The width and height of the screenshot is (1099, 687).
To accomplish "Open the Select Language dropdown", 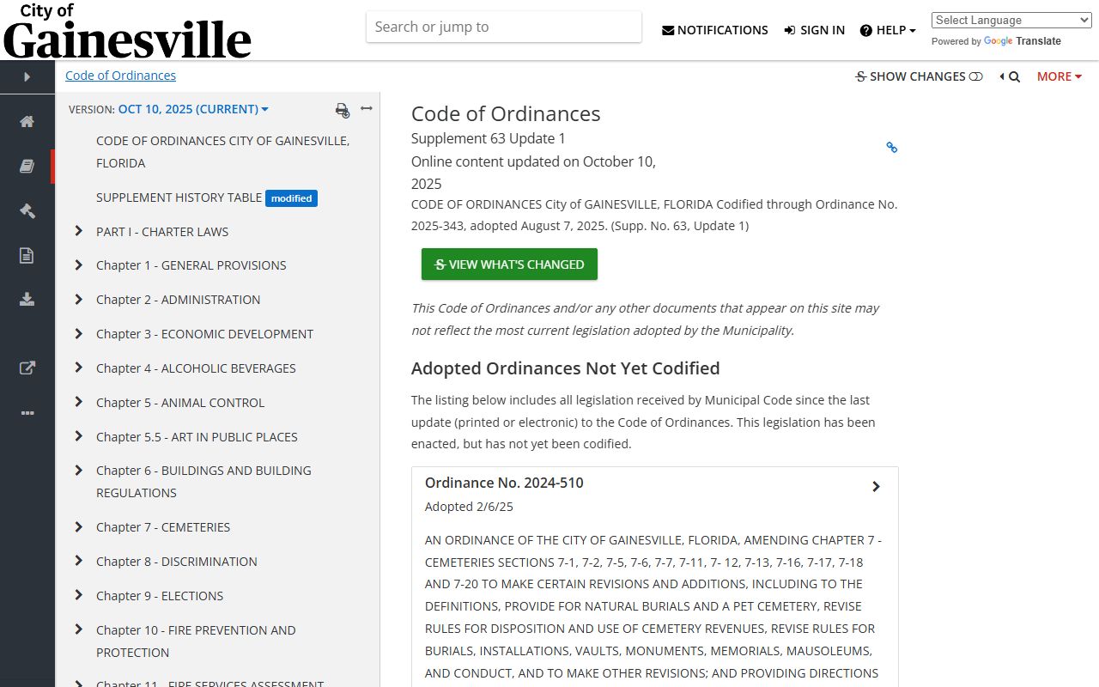I will tap(1011, 20).
